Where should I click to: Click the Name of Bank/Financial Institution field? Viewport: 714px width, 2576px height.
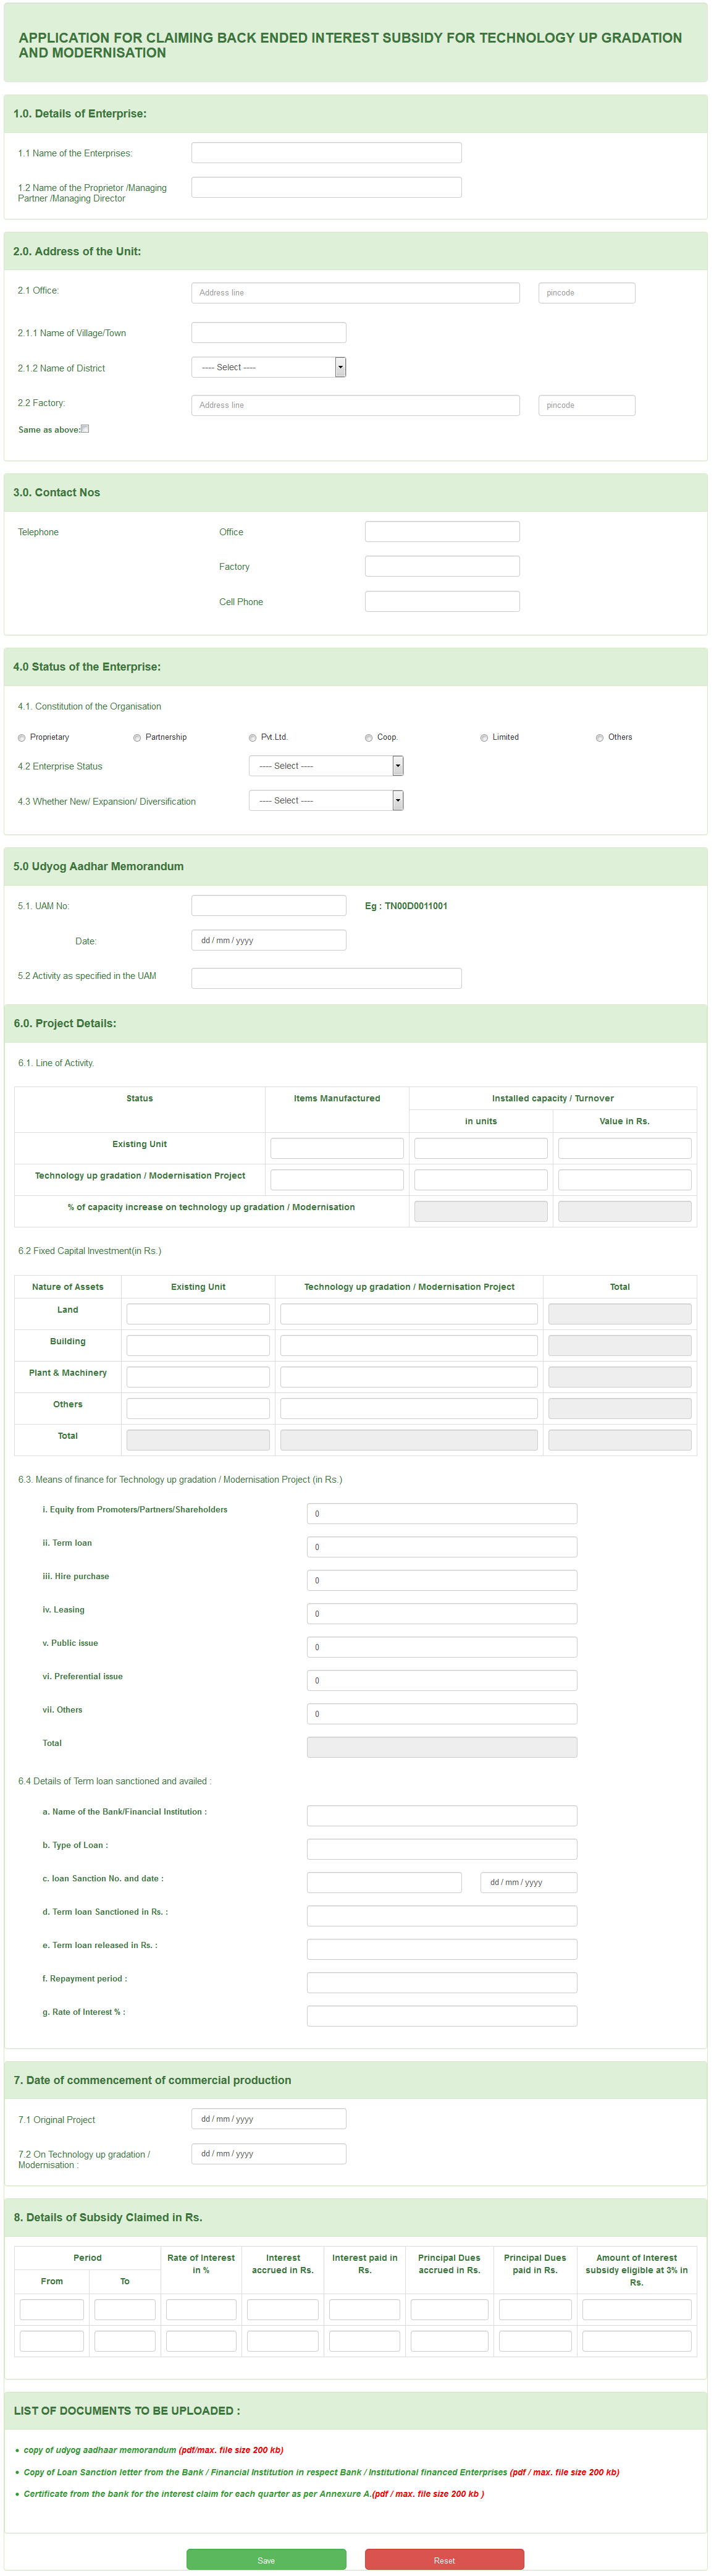pos(442,1815)
